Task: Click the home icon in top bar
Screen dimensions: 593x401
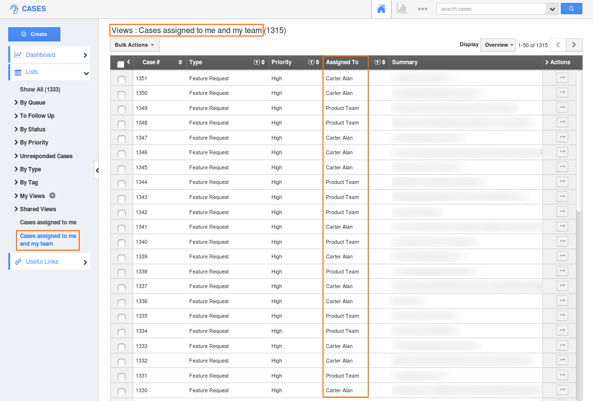Action: (x=381, y=9)
